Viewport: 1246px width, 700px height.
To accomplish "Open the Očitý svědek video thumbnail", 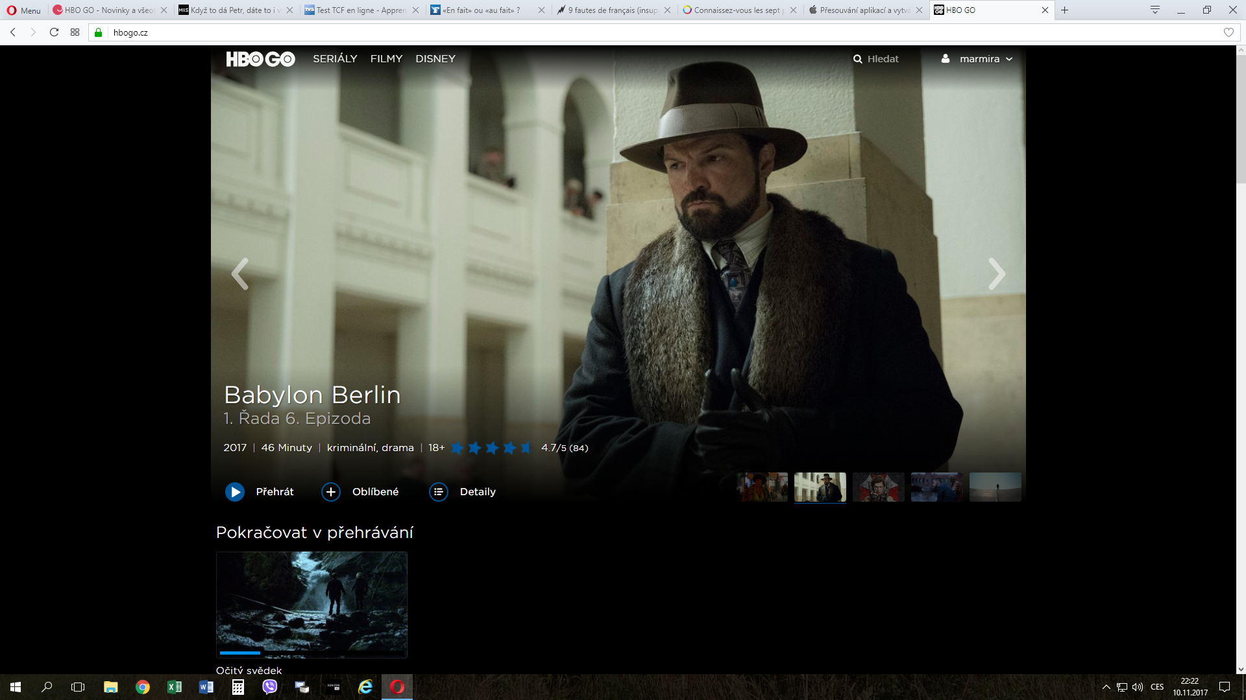I will point(311,601).
